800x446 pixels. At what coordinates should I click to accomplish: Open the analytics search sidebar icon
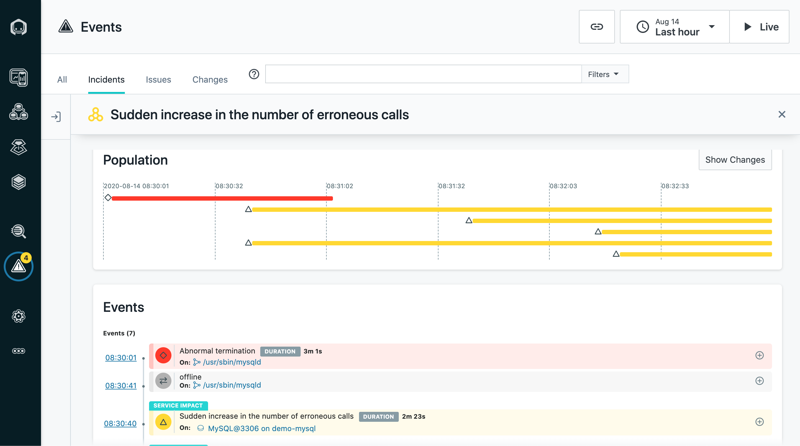(x=19, y=231)
